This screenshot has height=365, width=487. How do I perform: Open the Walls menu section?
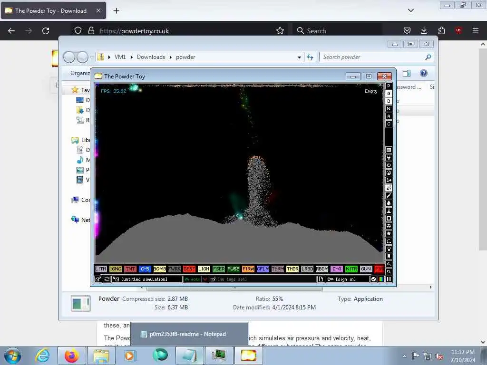[x=389, y=150]
